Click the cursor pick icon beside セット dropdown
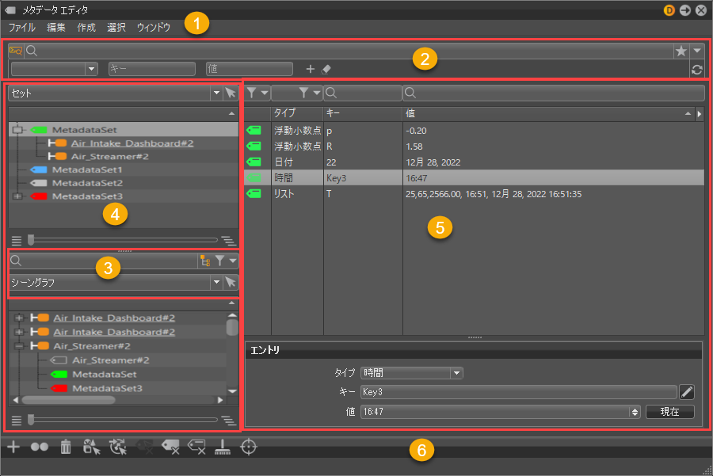Screen dimensions: 713x476 (231, 93)
